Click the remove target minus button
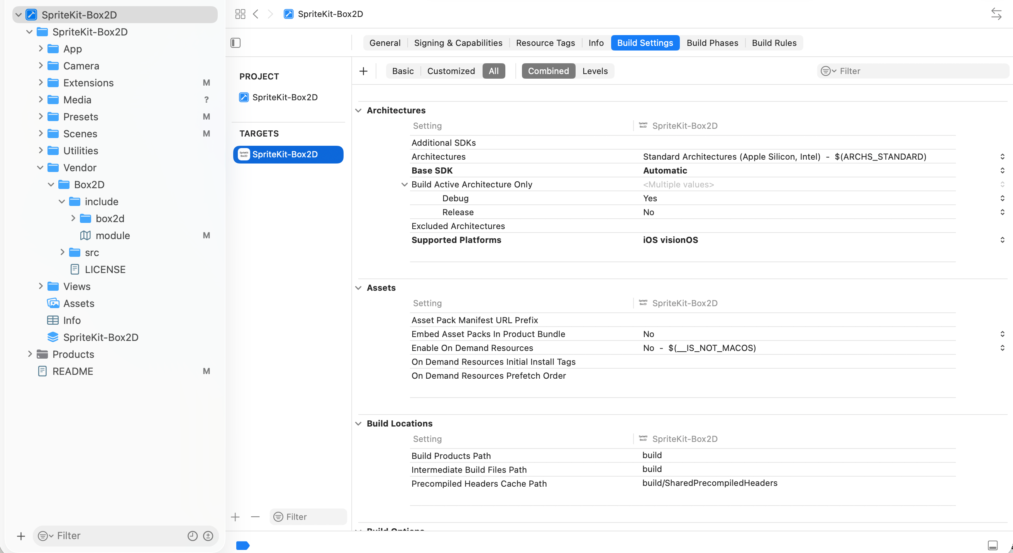This screenshot has height=553, width=1013. pyautogui.click(x=255, y=517)
